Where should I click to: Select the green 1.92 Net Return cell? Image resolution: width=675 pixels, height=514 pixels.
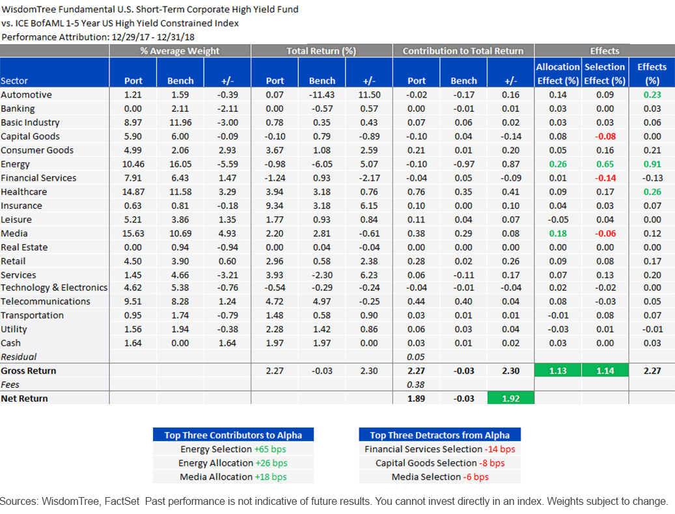pyautogui.click(x=510, y=398)
